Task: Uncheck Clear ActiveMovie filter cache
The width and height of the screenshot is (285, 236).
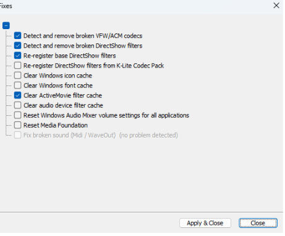Action: click(x=17, y=95)
